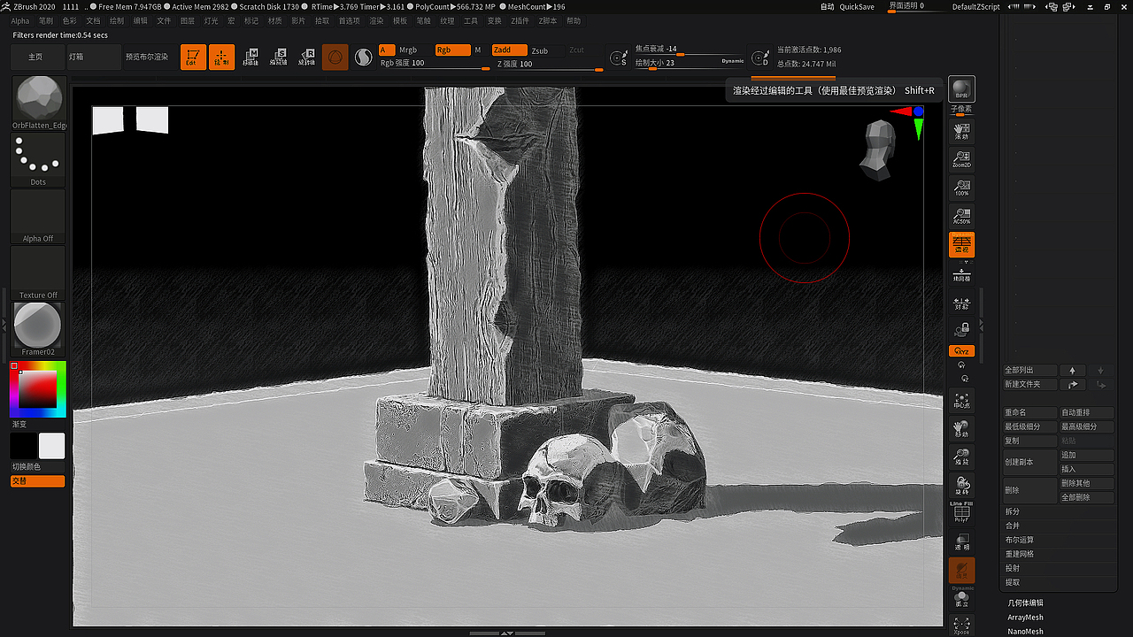Open the Alpha menu

[x=20, y=20]
